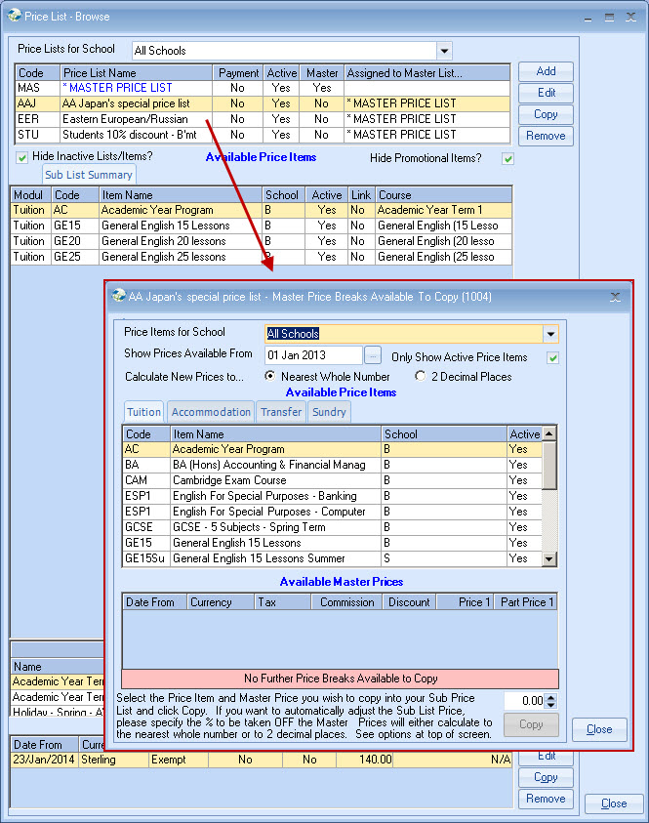This screenshot has width=649, height=823.
Task: Expand the Price Lists for School dropdown
Action: [x=444, y=51]
